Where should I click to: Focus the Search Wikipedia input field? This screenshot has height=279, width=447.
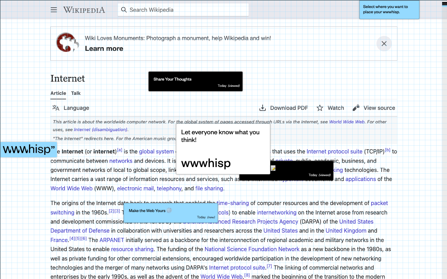183,10
